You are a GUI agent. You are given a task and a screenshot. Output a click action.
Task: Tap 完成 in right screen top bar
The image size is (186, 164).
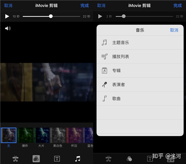(178, 6)
